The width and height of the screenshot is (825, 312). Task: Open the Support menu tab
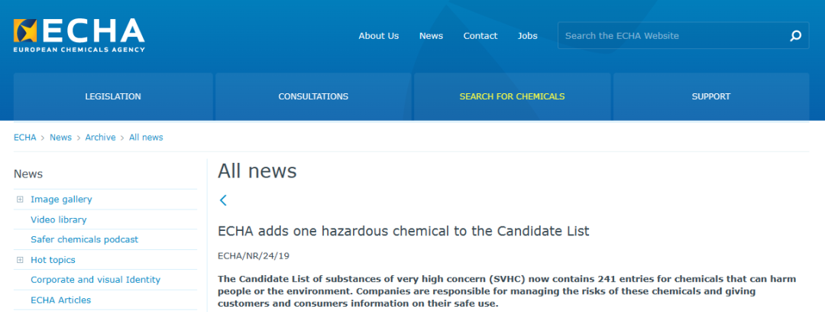(x=711, y=97)
